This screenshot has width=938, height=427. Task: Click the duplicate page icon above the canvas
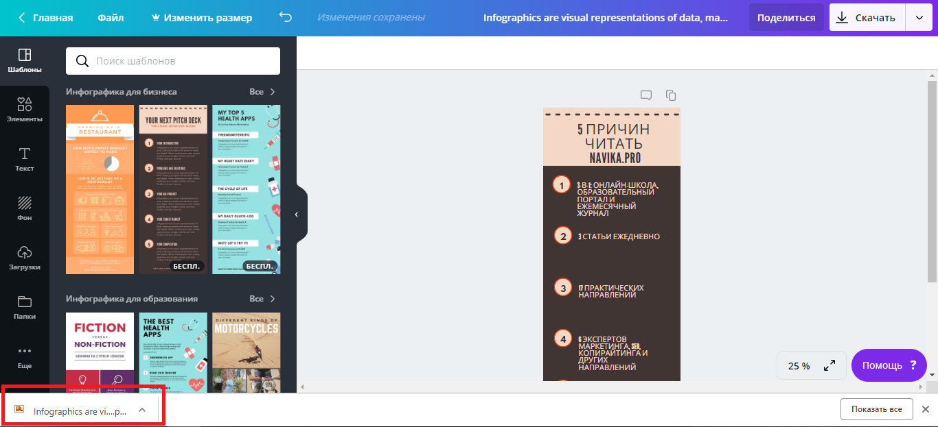pyautogui.click(x=671, y=95)
